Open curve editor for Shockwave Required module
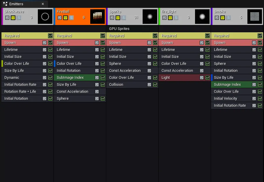This screenshot has height=182, width=264. tap(50, 36)
